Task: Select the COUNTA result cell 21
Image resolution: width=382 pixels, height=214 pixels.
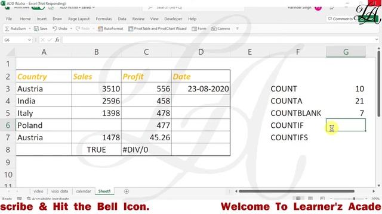Action: tap(346, 101)
